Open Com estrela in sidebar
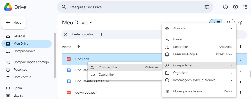 point(26,77)
